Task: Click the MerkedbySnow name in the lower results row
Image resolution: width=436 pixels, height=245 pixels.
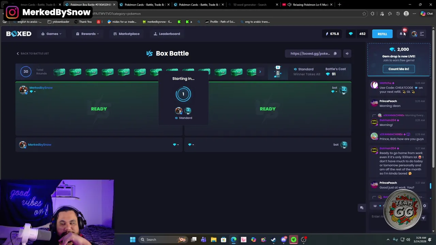Action: (40, 145)
